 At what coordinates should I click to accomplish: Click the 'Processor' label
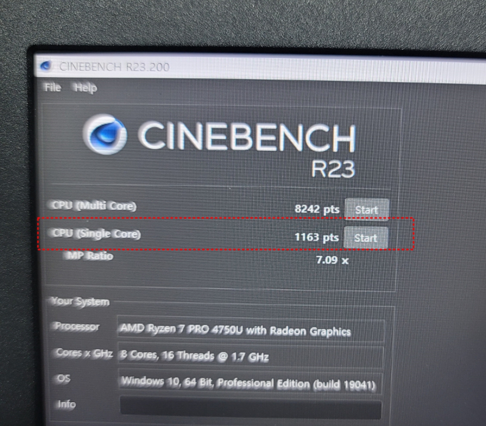(77, 326)
